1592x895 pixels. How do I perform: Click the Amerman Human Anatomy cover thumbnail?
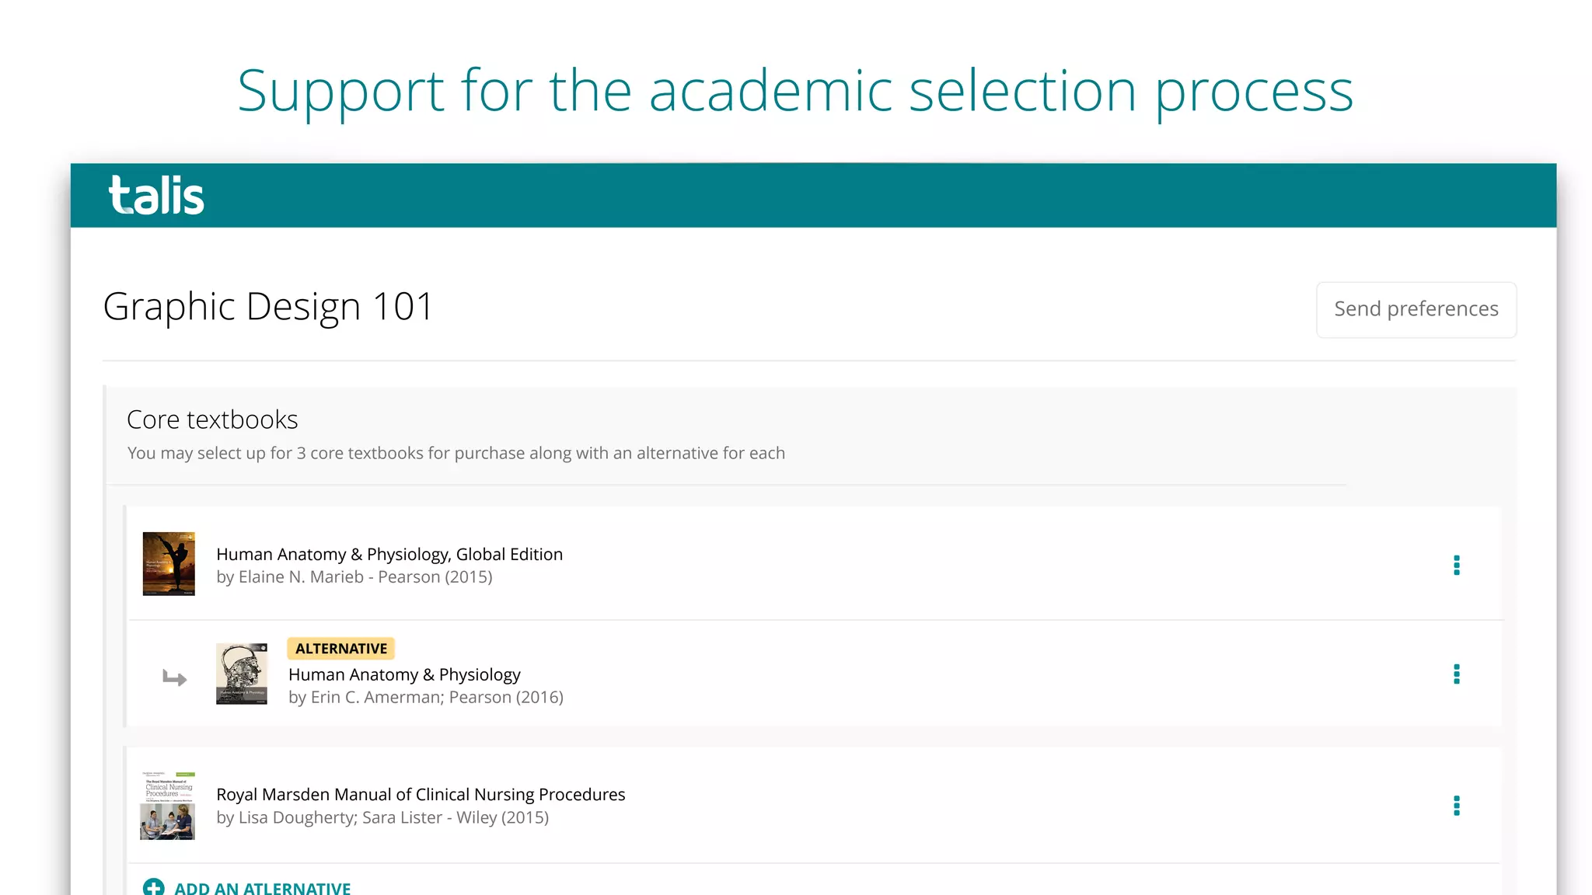(x=241, y=674)
